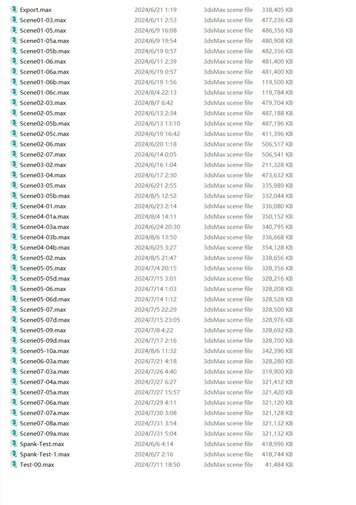
Task: Select the icon next to Scene07-06a.max
Action: click(x=14, y=402)
